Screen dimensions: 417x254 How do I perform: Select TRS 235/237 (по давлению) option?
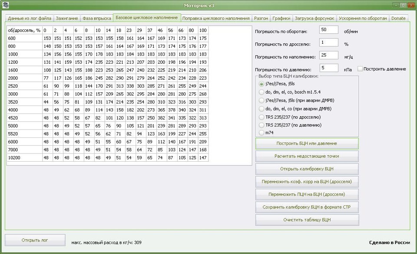(x=261, y=125)
